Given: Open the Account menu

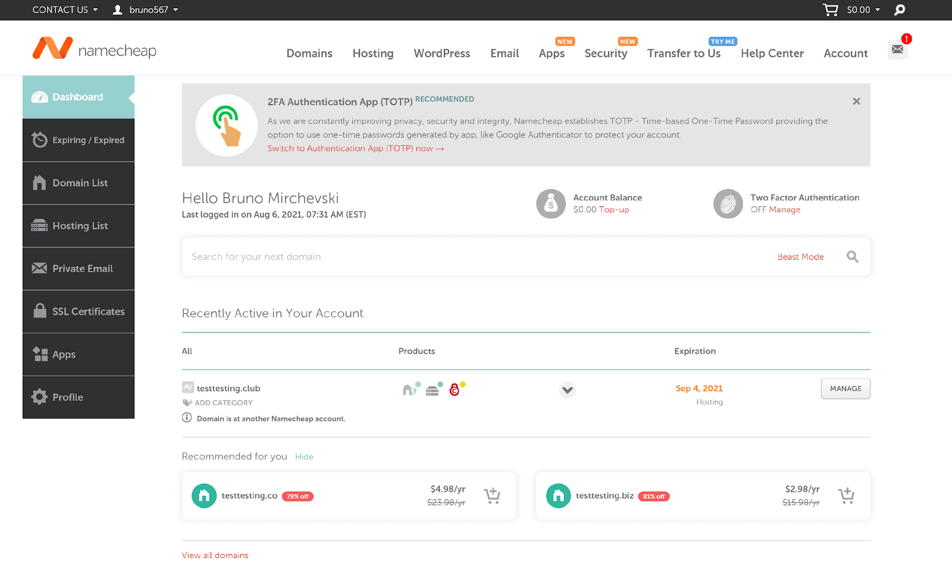Looking at the screenshot, I should click(845, 53).
